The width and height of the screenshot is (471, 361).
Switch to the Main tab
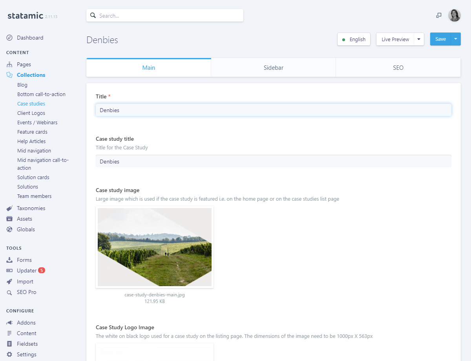coord(149,68)
